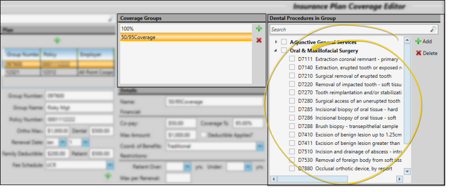Viewport: 451px width, 192px height.
Task: Click the horizontal scrollbar thumb in procedures
Action: (312, 179)
